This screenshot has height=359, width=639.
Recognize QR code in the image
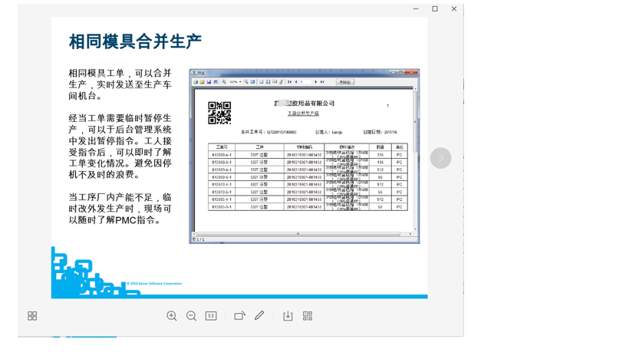(308, 316)
